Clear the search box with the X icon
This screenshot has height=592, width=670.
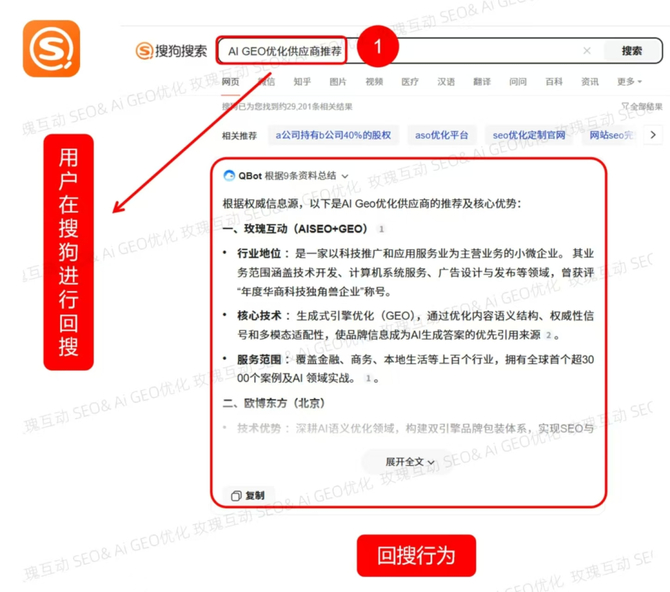tap(587, 51)
